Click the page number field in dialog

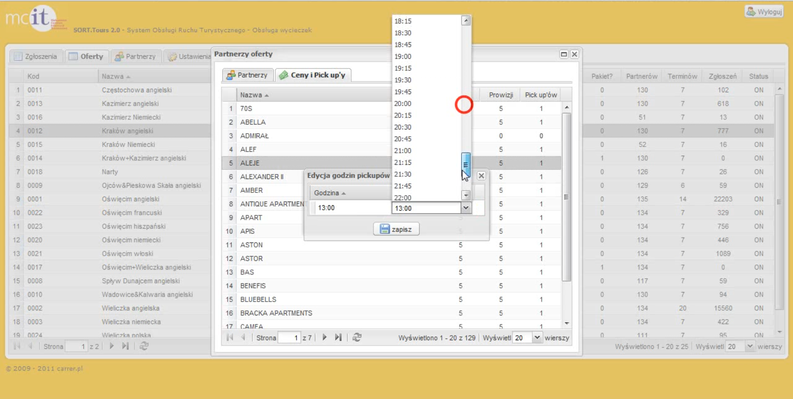tap(290, 338)
